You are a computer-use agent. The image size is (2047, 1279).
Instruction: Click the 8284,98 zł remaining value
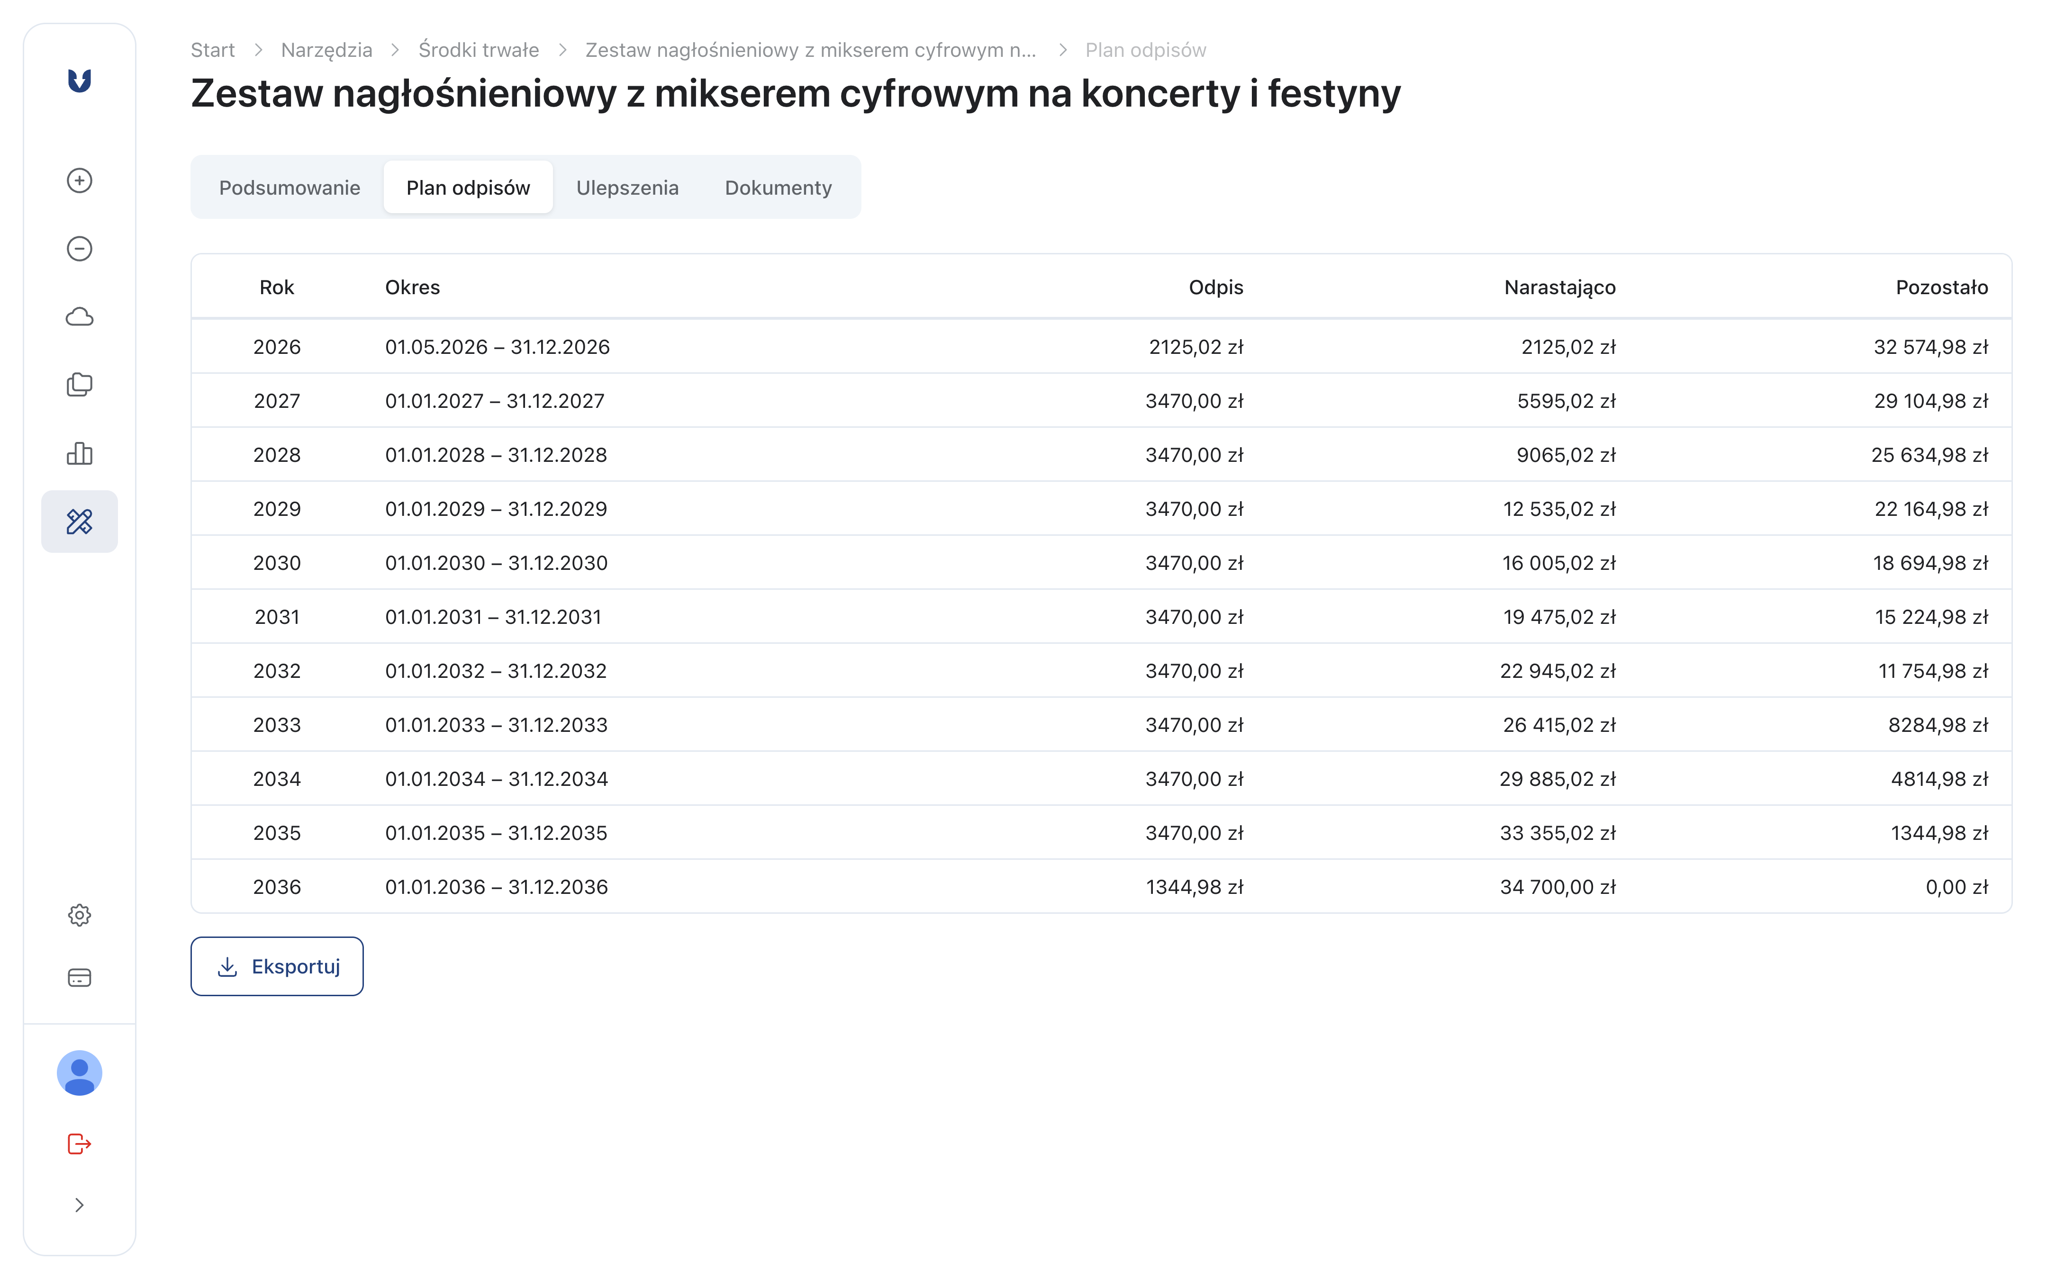click(x=1938, y=726)
